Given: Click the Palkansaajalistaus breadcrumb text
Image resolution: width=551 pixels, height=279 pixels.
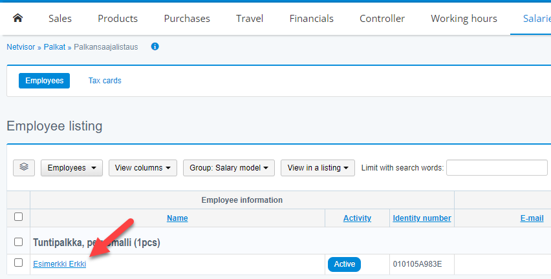Looking at the screenshot, I should (x=106, y=47).
